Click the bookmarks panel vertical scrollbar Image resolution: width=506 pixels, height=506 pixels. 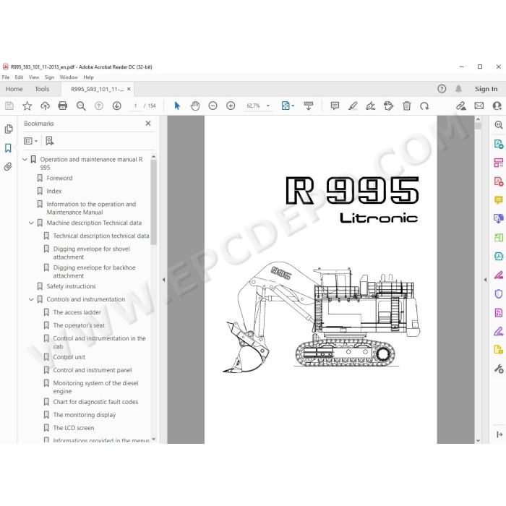click(x=153, y=202)
